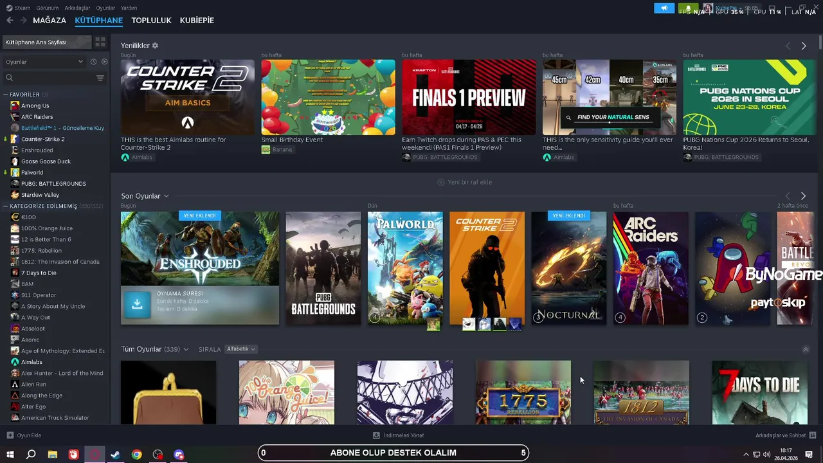Click the Yenilikler settings gear

tap(155, 46)
